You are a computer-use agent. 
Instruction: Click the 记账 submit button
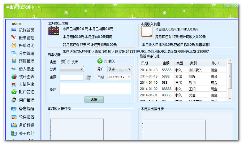coord(94,100)
